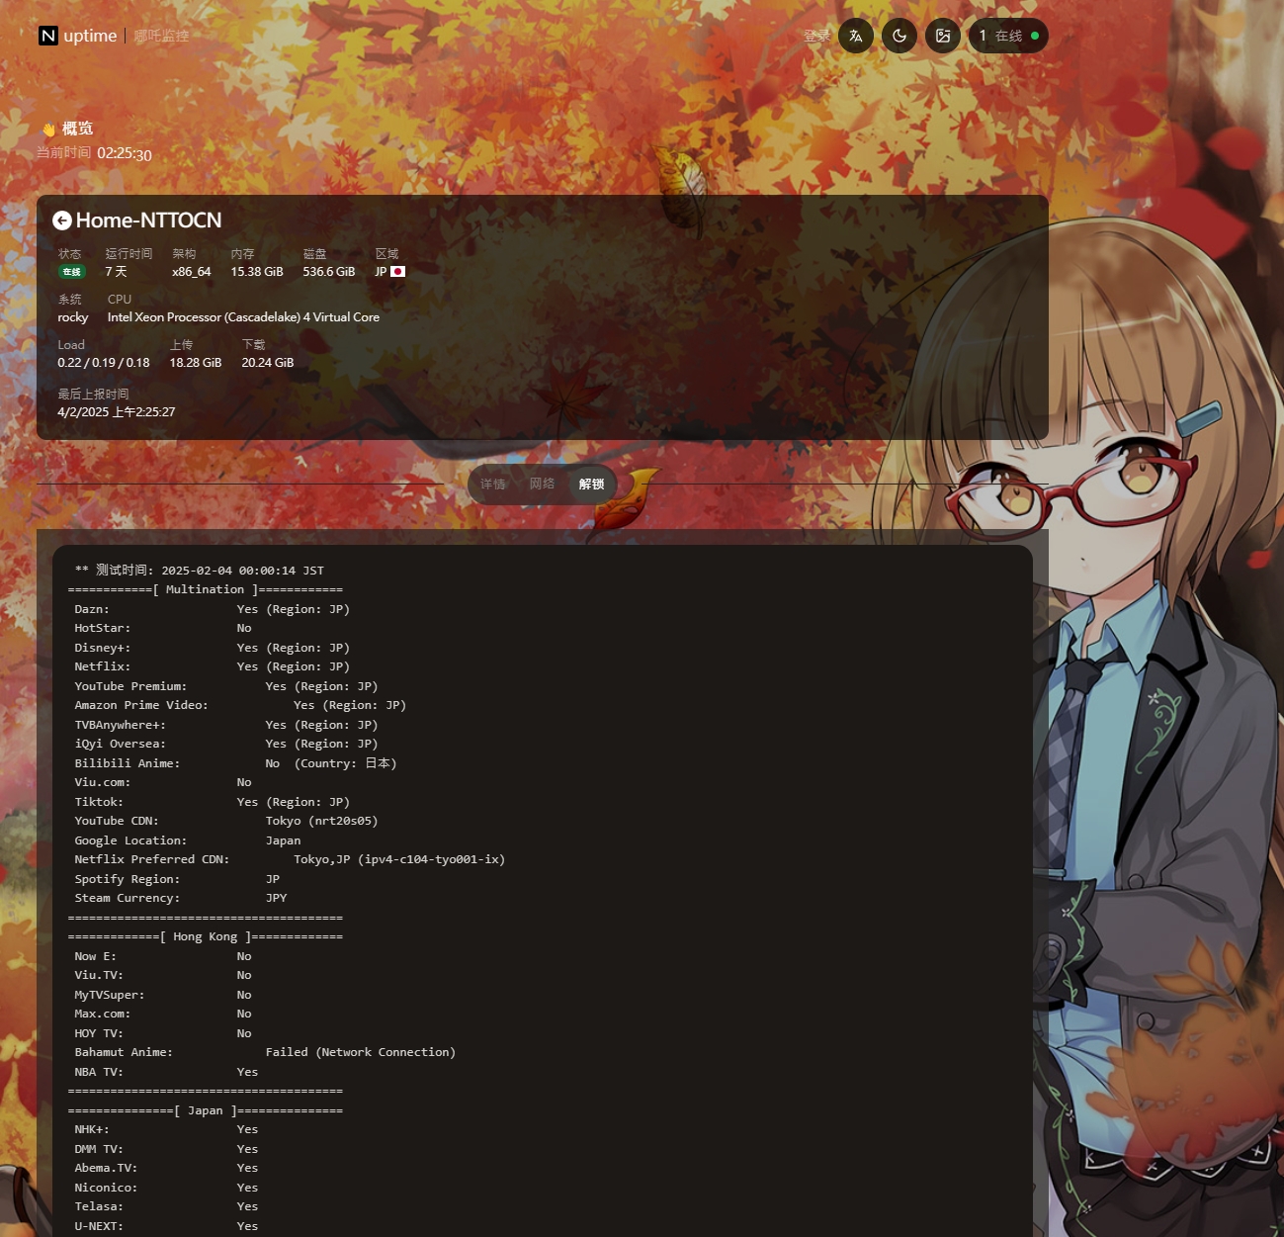Image resolution: width=1284 pixels, height=1237 pixels.
Task: Click the Bilibili Anime: No line
Action: (x=235, y=763)
